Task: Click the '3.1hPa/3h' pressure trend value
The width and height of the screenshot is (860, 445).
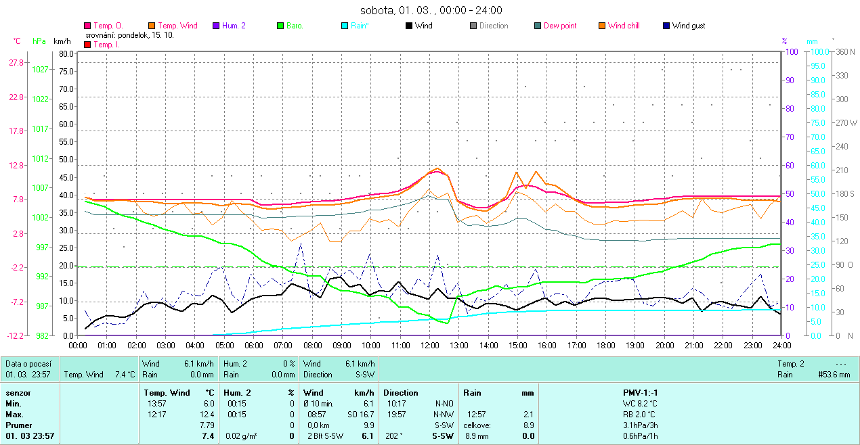Action: (641, 425)
